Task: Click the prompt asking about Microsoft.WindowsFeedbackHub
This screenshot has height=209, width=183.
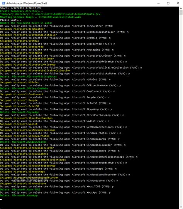Action: click(64, 163)
